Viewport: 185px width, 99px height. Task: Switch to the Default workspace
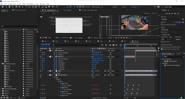(115, 7)
